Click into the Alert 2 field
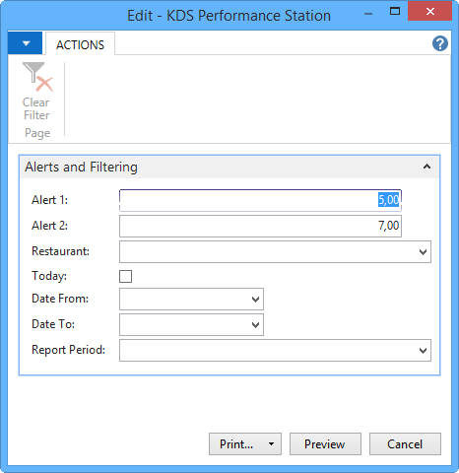Image resolution: width=459 pixels, height=473 pixels. tap(260, 226)
